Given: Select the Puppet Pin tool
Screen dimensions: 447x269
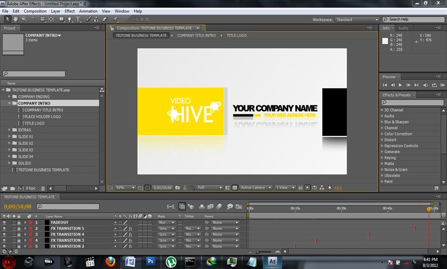Looking at the screenshot, I should (x=115, y=19).
